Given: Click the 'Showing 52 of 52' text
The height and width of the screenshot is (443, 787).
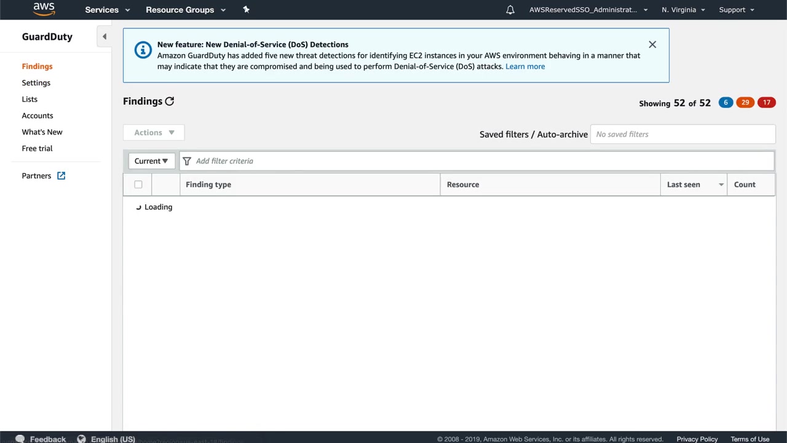Looking at the screenshot, I should point(674,103).
